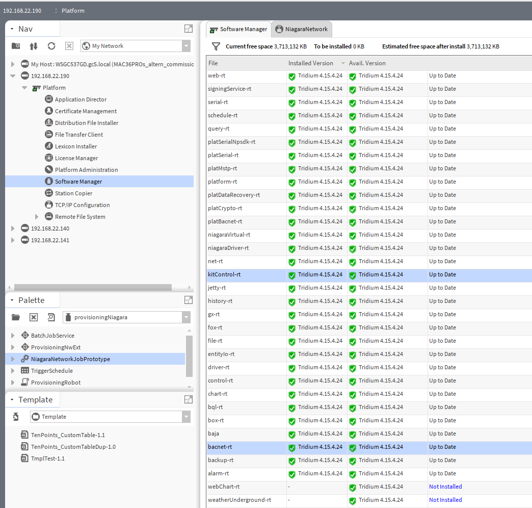This screenshot has width=532, height=508.
Task: Expand NiagaraNetworkJobPrototype palette item
Action: click(13, 359)
